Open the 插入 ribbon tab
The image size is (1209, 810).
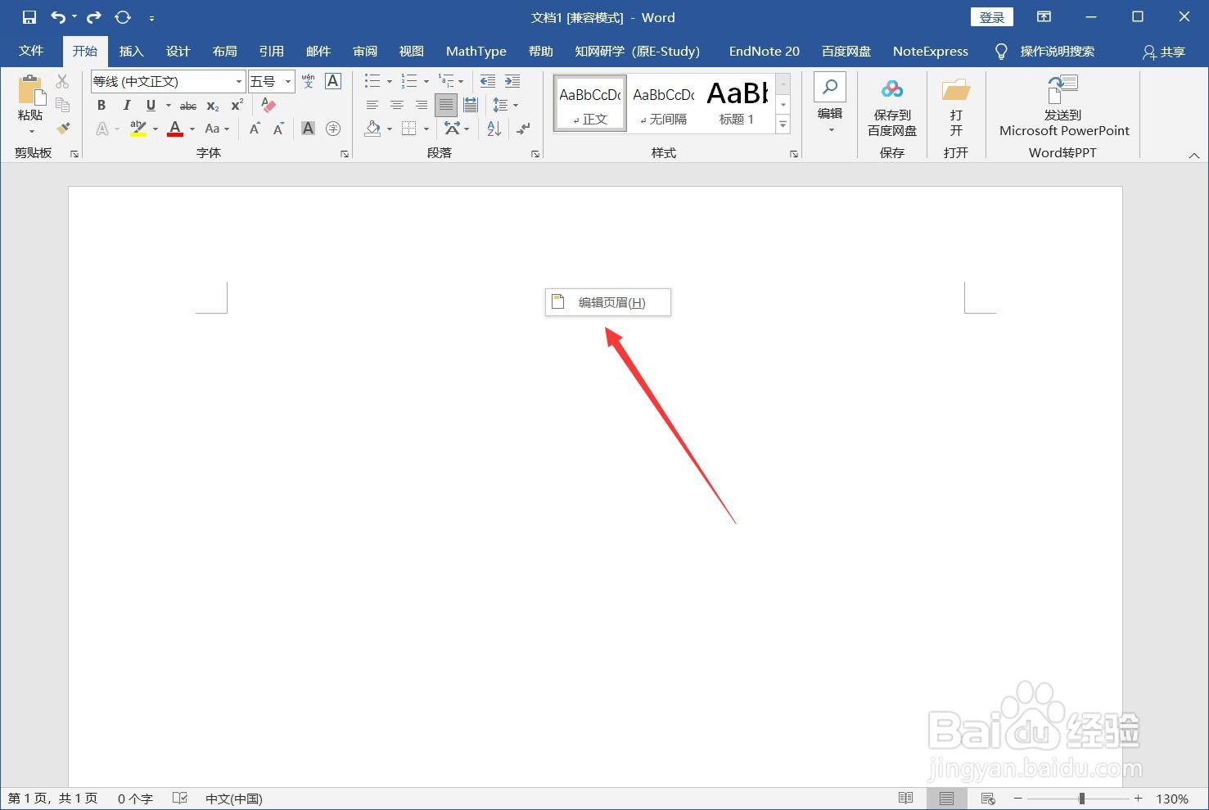[131, 51]
